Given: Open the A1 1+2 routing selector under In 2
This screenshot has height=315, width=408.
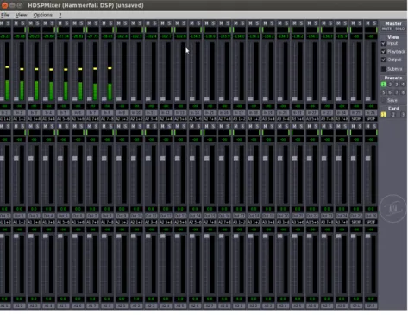Looking at the screenshot, I should (19, 119).
